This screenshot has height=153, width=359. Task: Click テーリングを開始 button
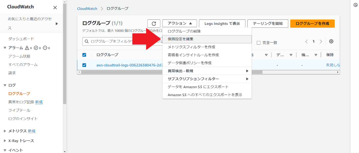tap(268, 24)
